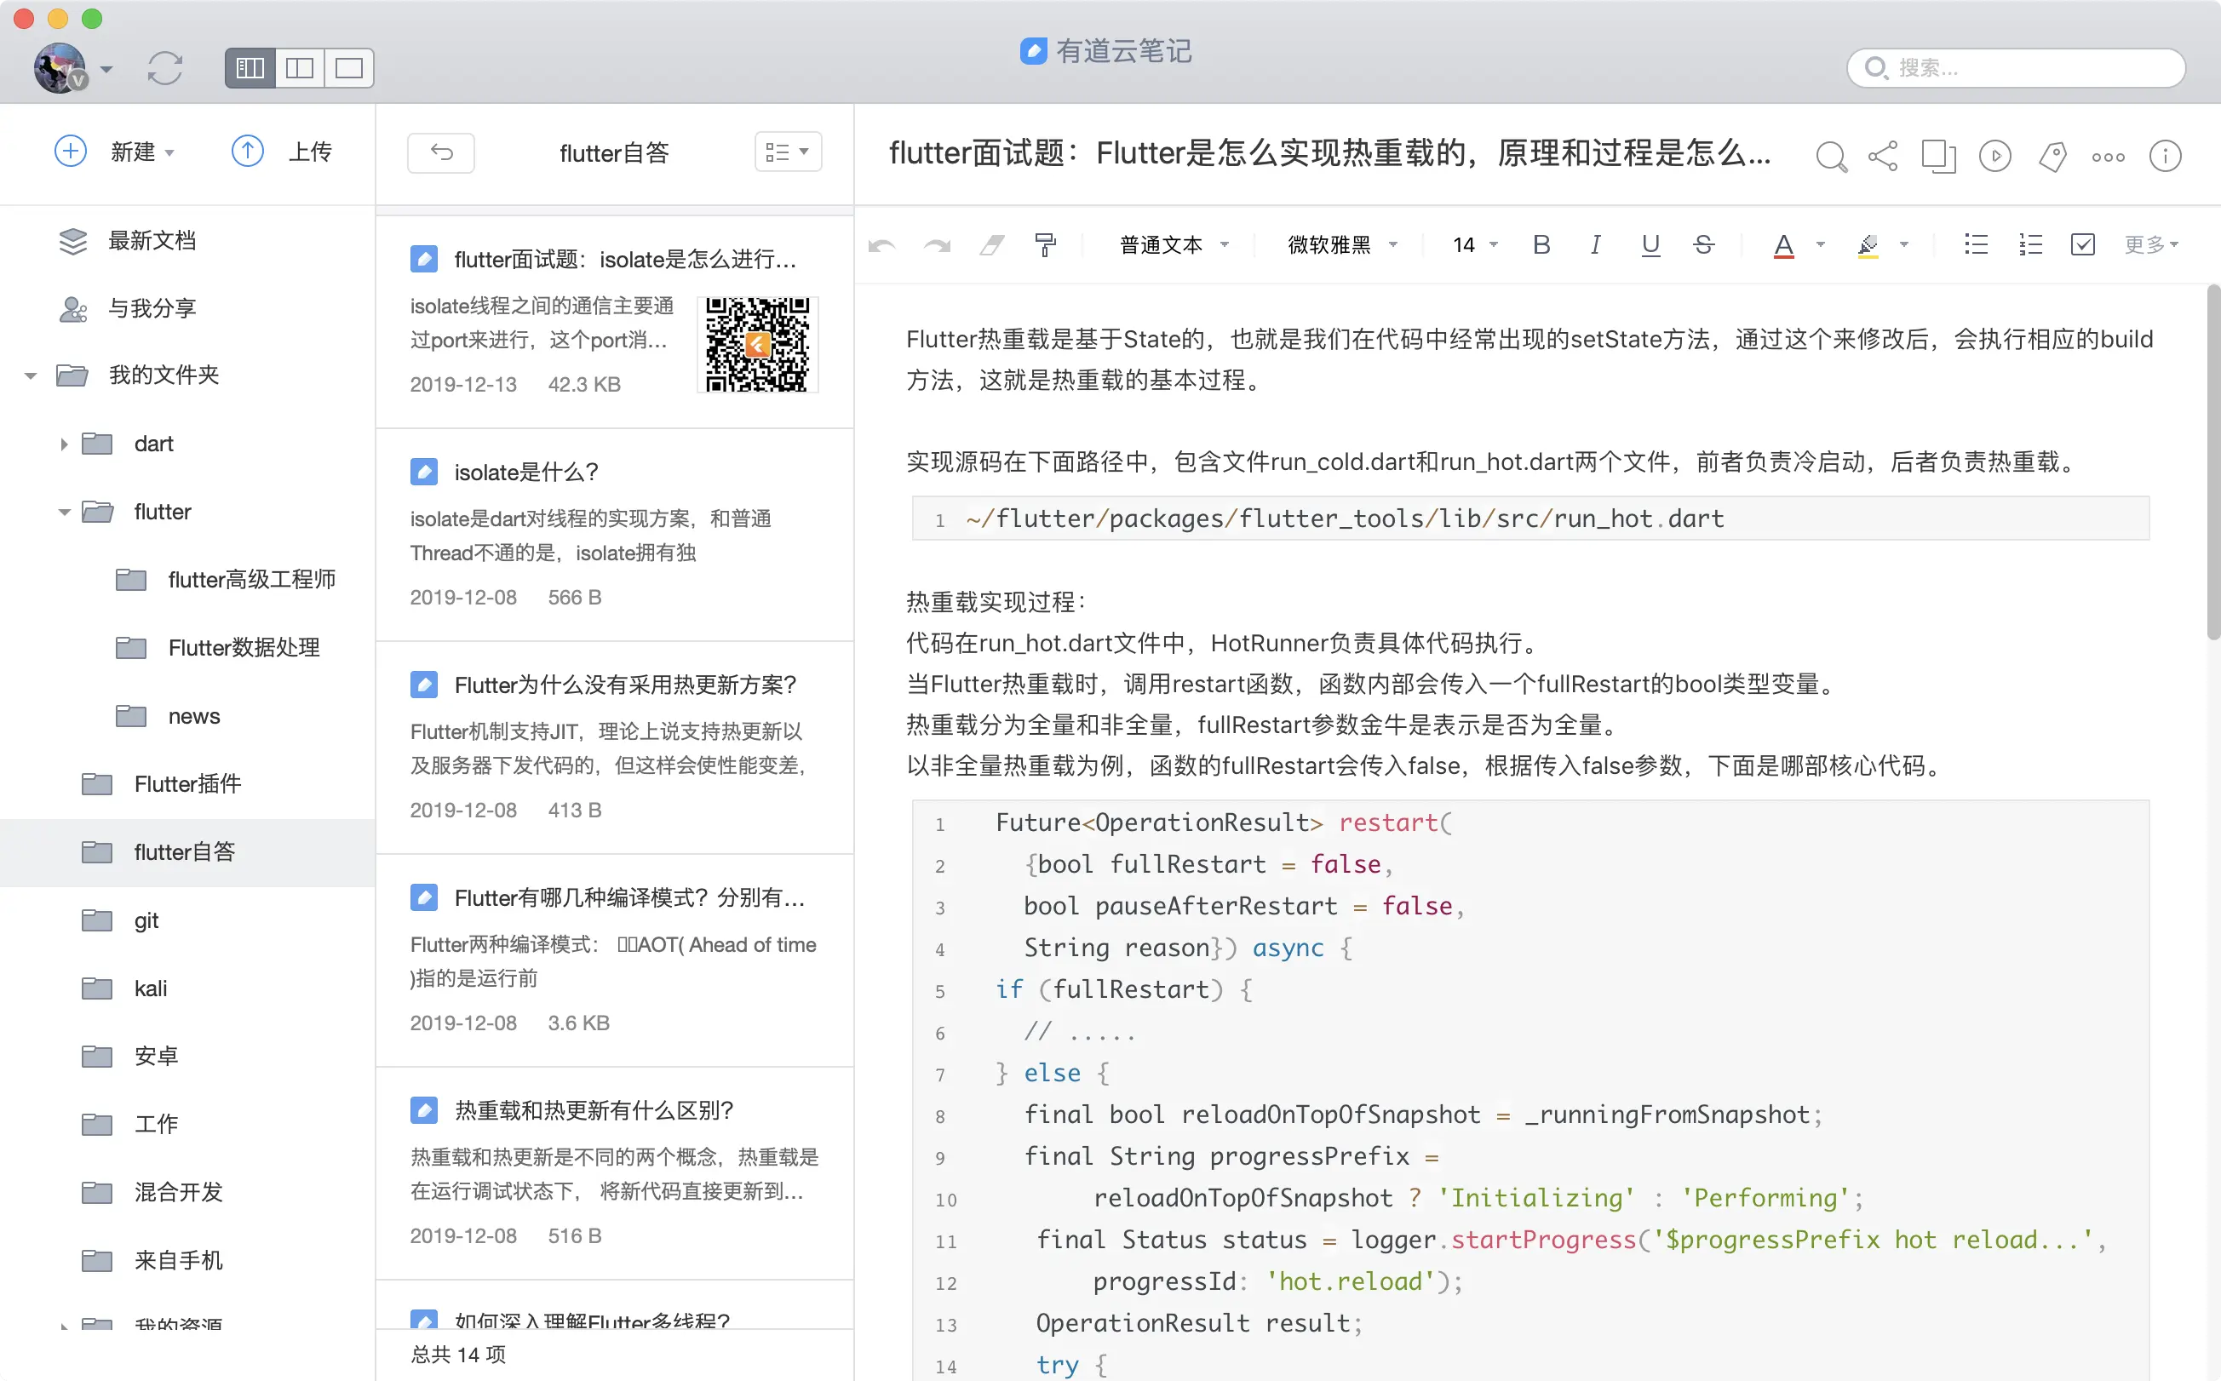Open highlight color picker arrow
2221x1381 pixels.
point(1904,244)
